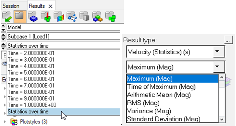
Task: Close the Results tab
Action: click(x=51, y=6)
